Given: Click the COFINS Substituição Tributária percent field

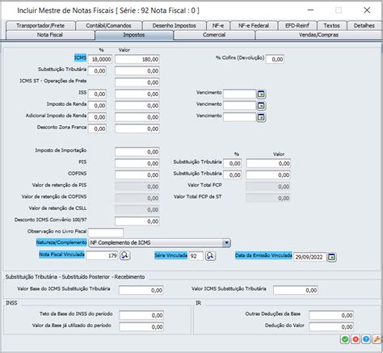Looking at the screenshot, I should click(232, 175).
